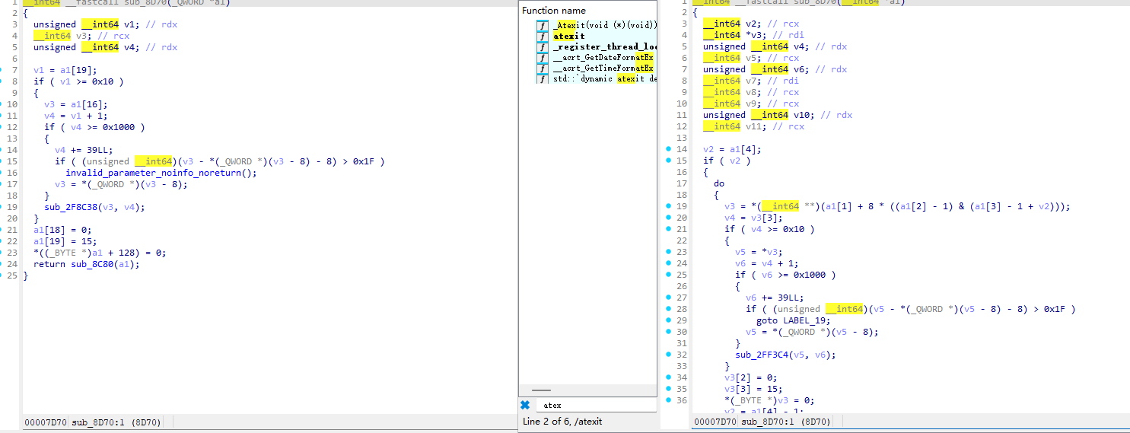This screenshot has height=433, width=1130.
Task: Click 'a1[18] = 0;' line in left pane
Action: coord(62,230)
